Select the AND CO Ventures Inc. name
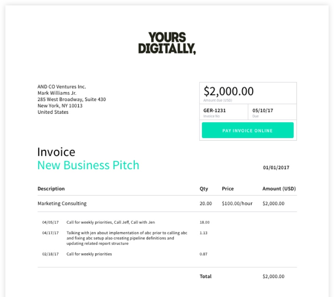This screenshot has width=334, height=297. pos(62,87)
